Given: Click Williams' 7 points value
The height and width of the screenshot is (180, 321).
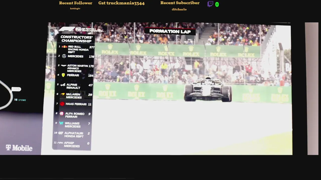Looking at the screenshot, I should pos(89,123).
